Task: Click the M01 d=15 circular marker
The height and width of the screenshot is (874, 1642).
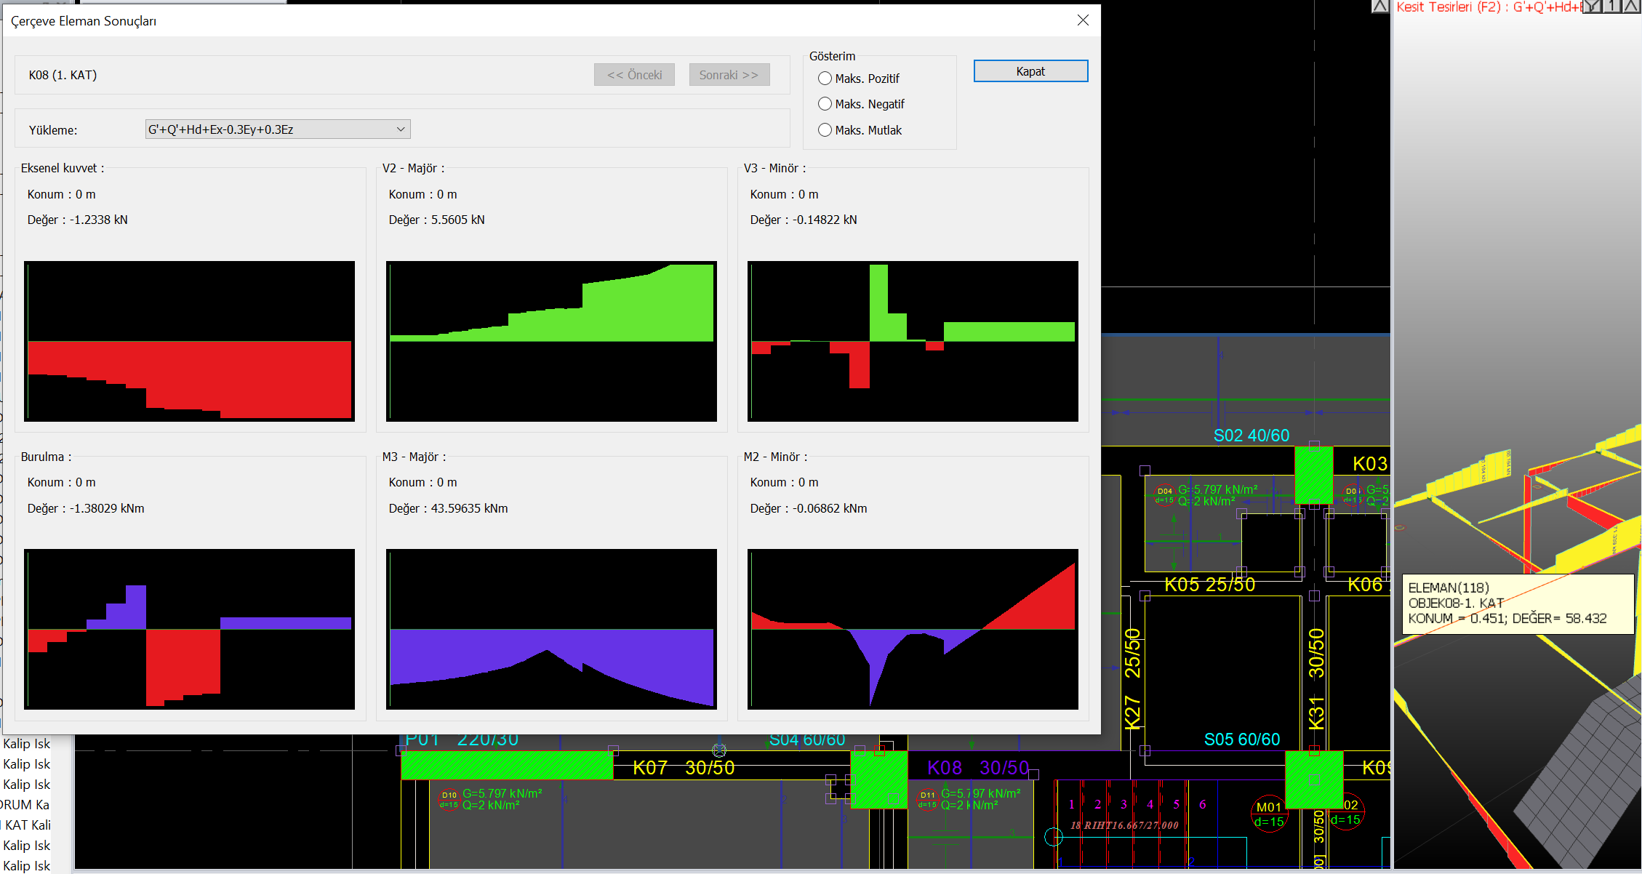Action: [1269, 814]
